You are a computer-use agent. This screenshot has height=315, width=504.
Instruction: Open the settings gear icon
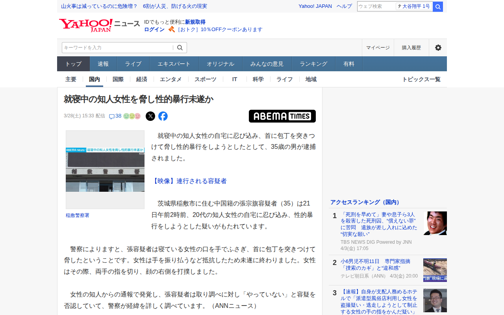[x=438, y=48]
